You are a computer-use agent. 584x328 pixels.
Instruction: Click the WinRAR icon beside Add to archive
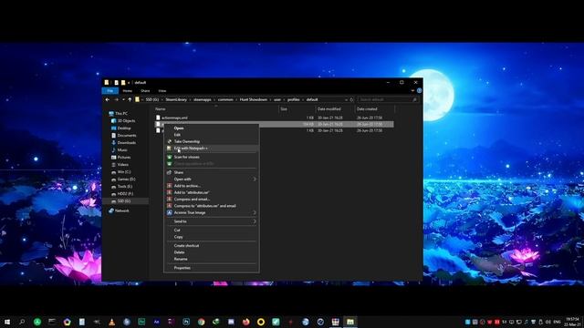point(170,186)
